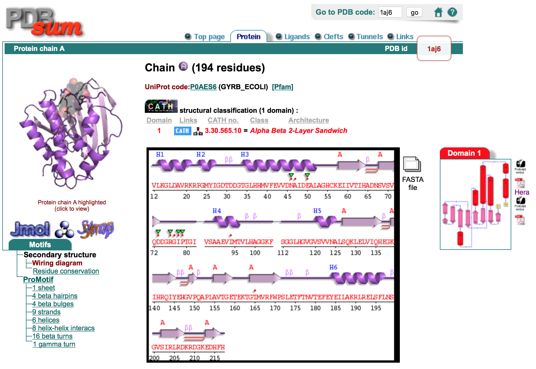Viewport: 536px width, 369px height.
Task: Download the FASTA file
Action: click(412, 166)
